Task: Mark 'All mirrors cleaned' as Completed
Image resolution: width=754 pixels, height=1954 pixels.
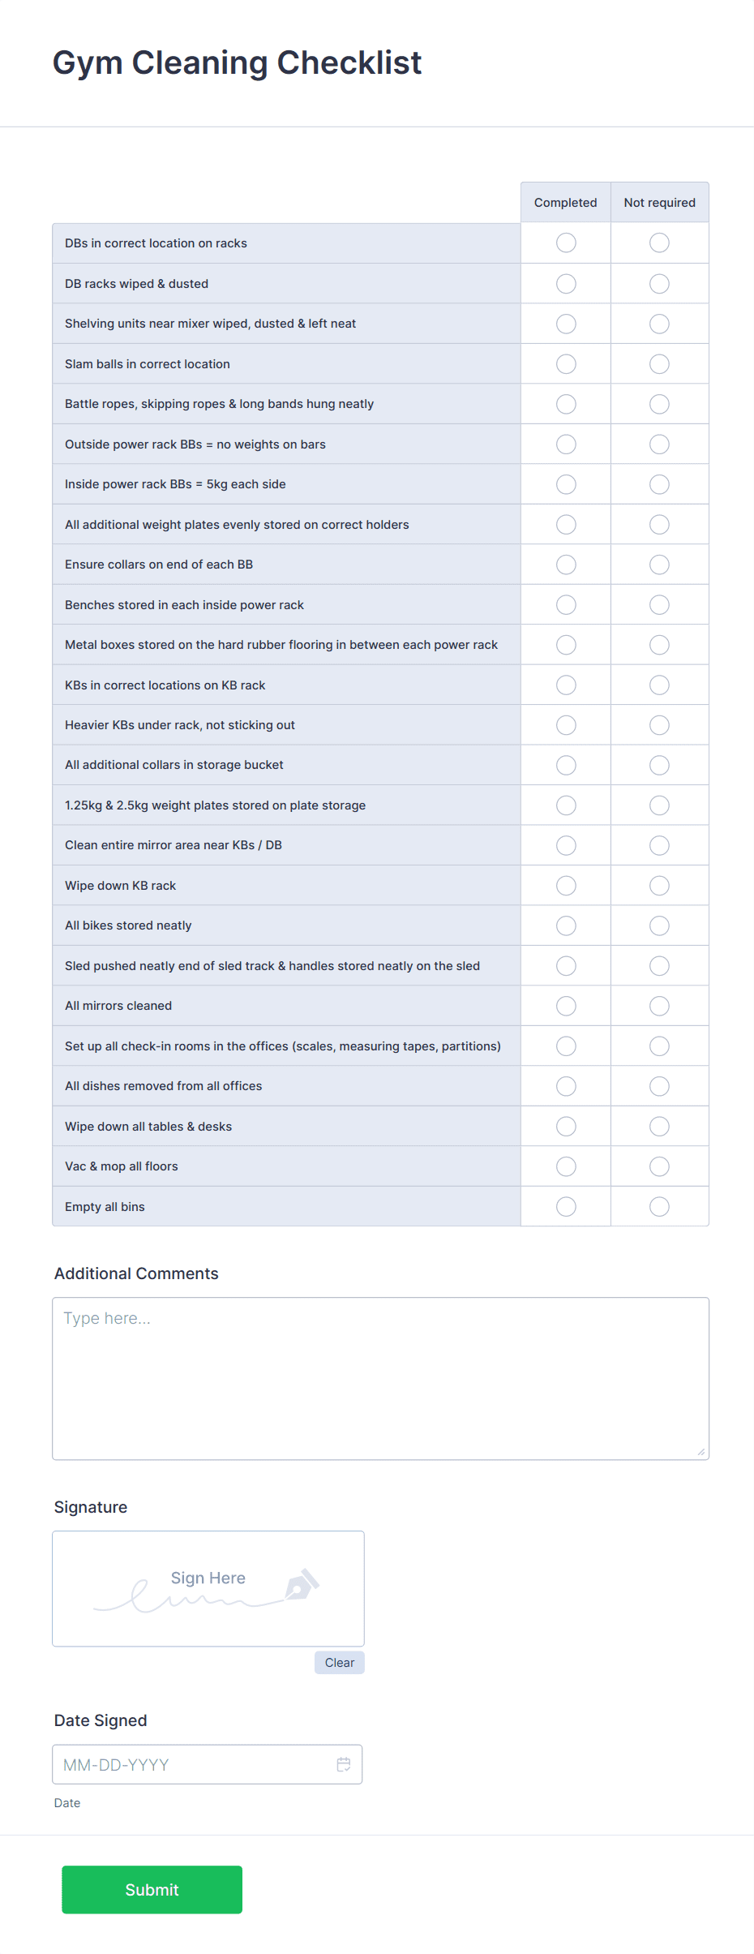Action: 565,1005
